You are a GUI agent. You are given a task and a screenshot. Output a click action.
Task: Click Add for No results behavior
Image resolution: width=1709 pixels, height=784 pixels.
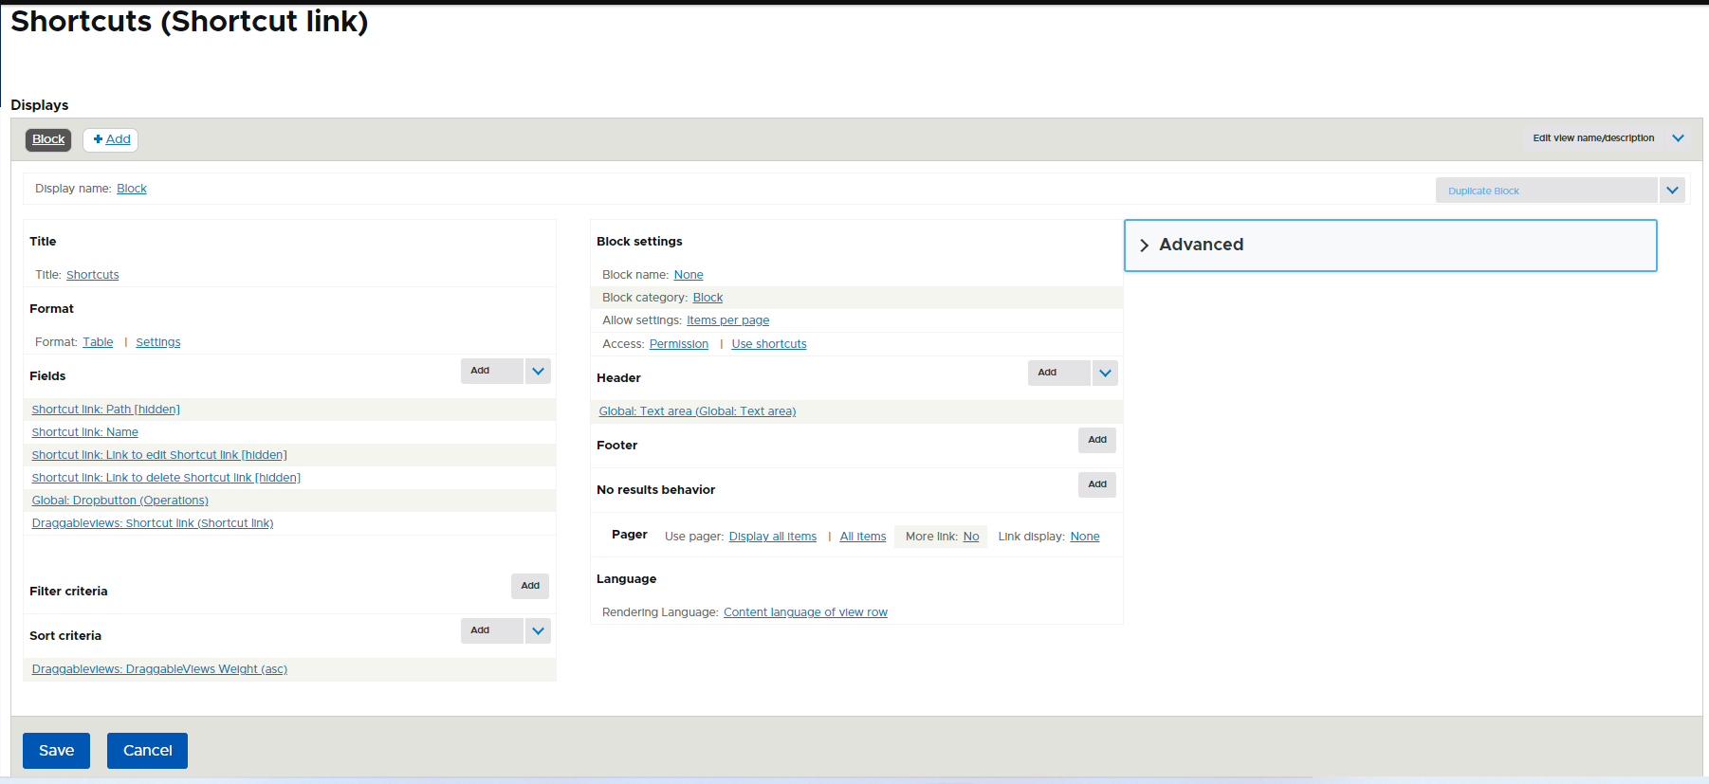1097,484
